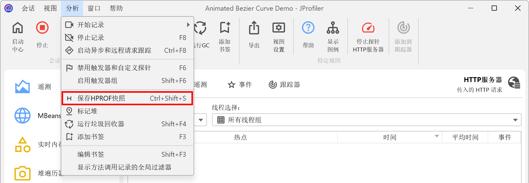The height and width of the screenshot is (183, 529).
Task: Open the 启动中心 home toolbar icon
Action: (18, 28)
